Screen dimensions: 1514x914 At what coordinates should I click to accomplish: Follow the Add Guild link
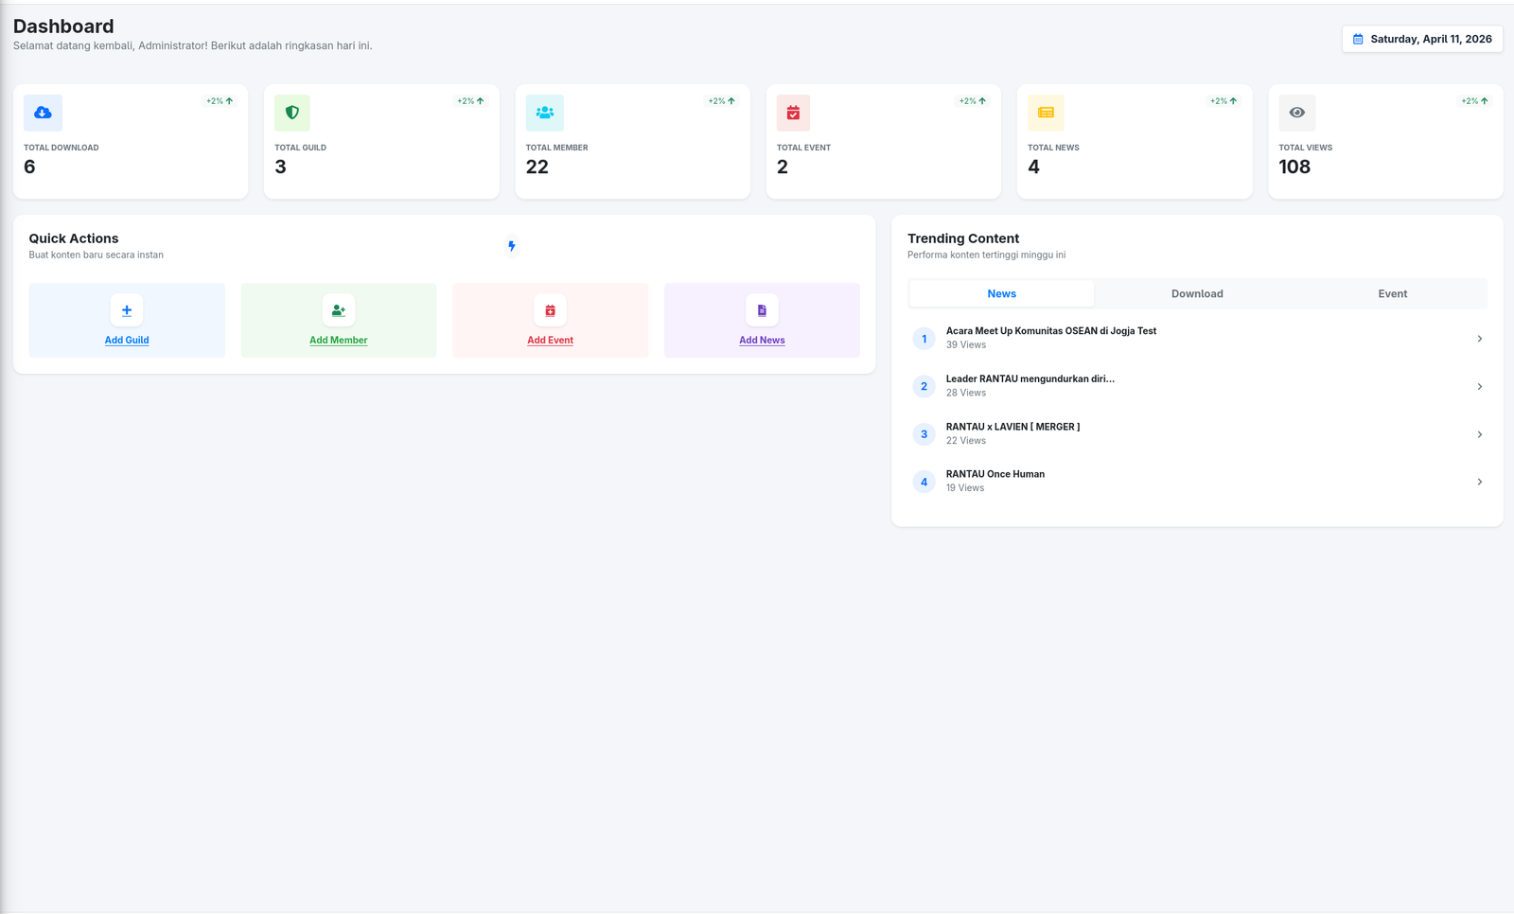tap(127, 341)
